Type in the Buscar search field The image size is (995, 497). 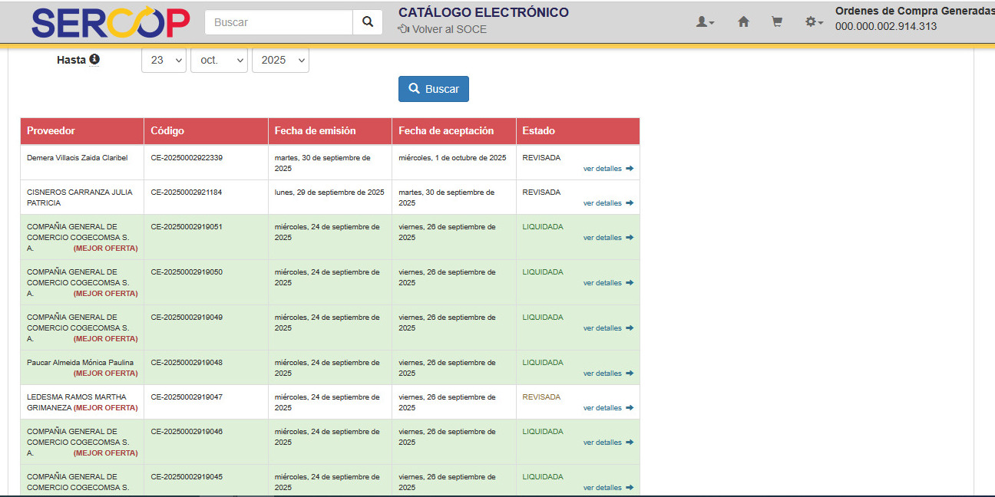pyautogui.click(x=279, y=22)
